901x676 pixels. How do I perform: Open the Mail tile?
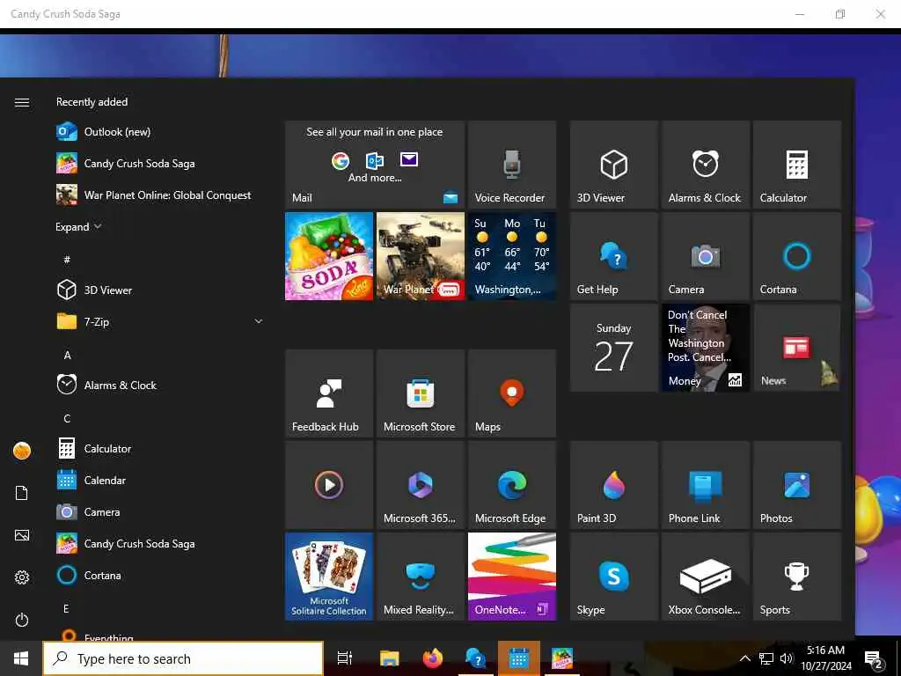click(x=375, y=165)
